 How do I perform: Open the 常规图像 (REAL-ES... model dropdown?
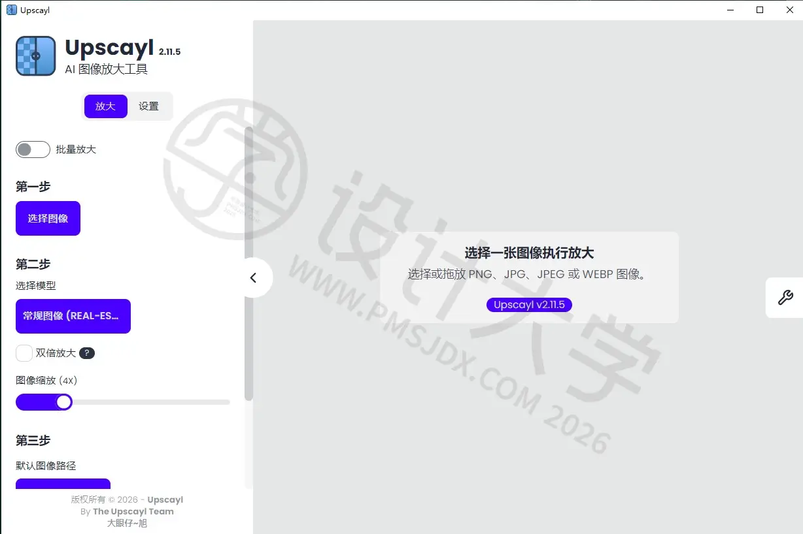[x=73, y=316]
